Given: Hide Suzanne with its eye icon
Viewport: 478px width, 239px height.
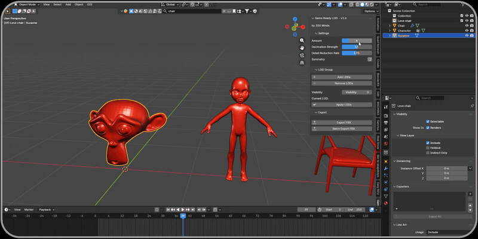Looking at the screenshot, I should point(467,35).
